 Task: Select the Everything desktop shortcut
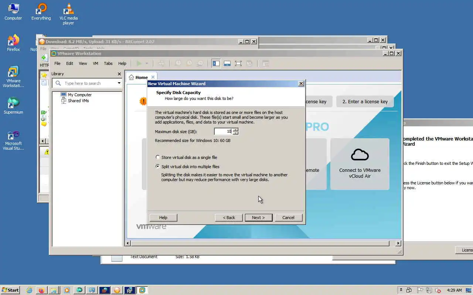pyautogui.click(x=41, y=12)
